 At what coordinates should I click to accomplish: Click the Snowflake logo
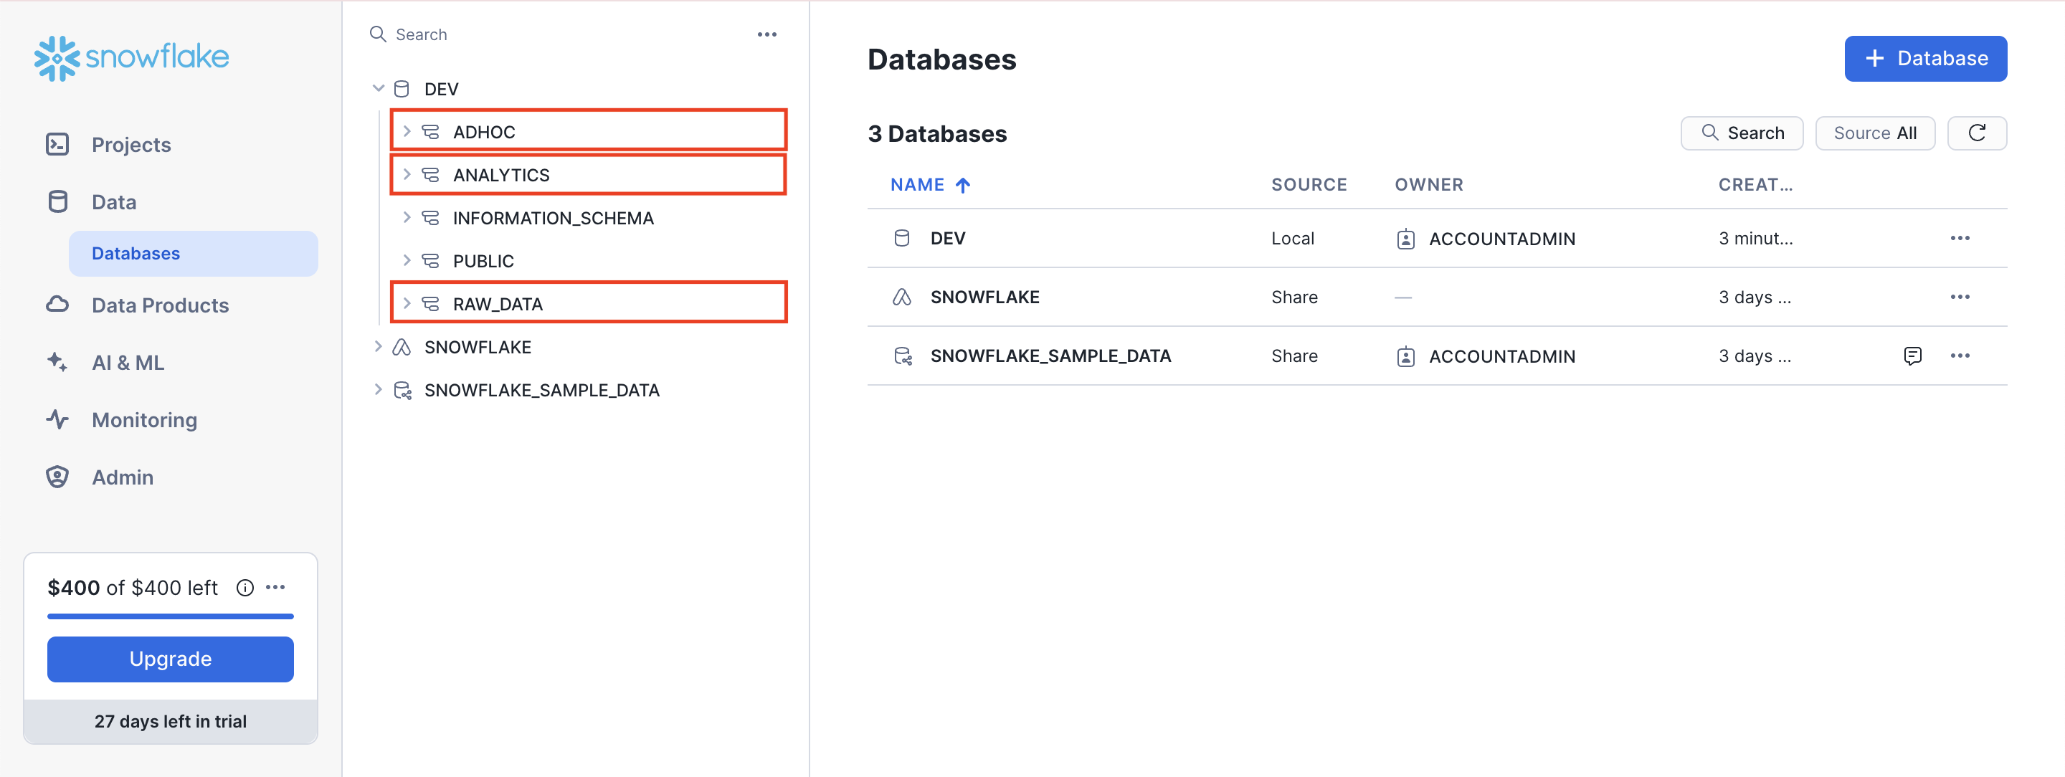tap(131, 57)
